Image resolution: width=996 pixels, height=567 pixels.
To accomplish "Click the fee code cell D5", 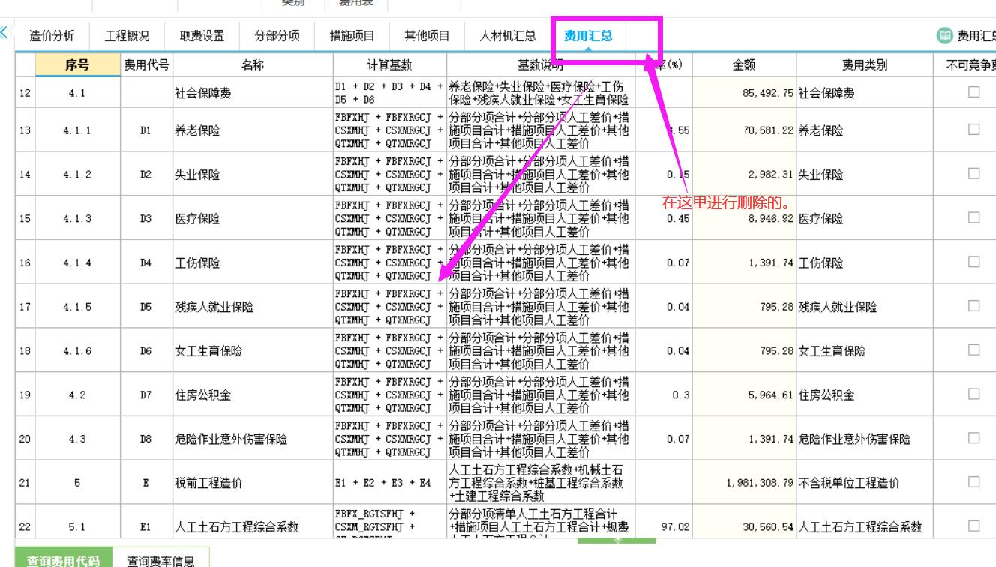I will (x=146, y=307).
